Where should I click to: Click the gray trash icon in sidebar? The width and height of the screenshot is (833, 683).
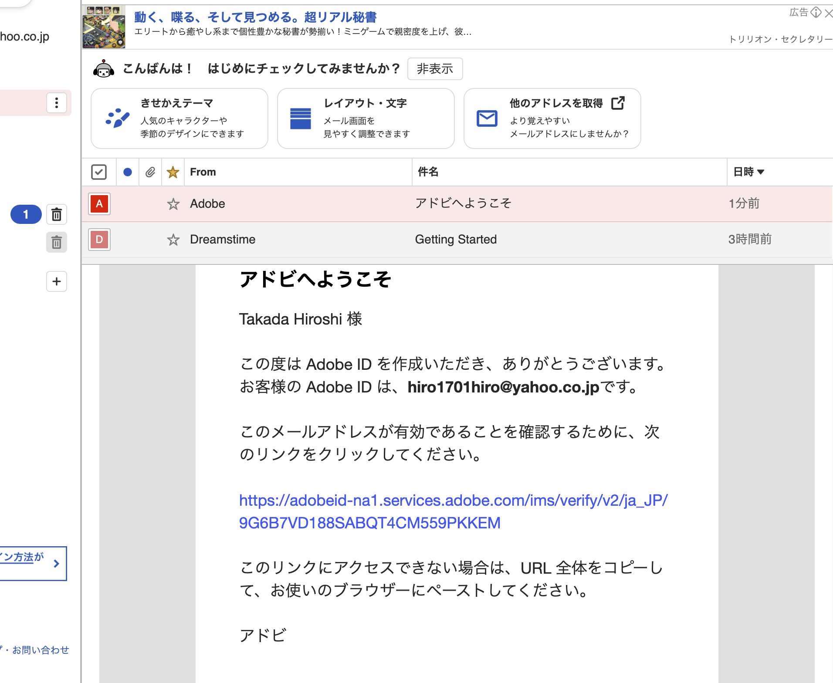click(x=57, y=242)
